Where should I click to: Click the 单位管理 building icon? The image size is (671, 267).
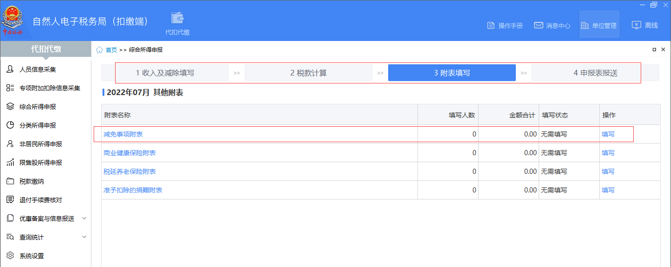tap(585, 25)
